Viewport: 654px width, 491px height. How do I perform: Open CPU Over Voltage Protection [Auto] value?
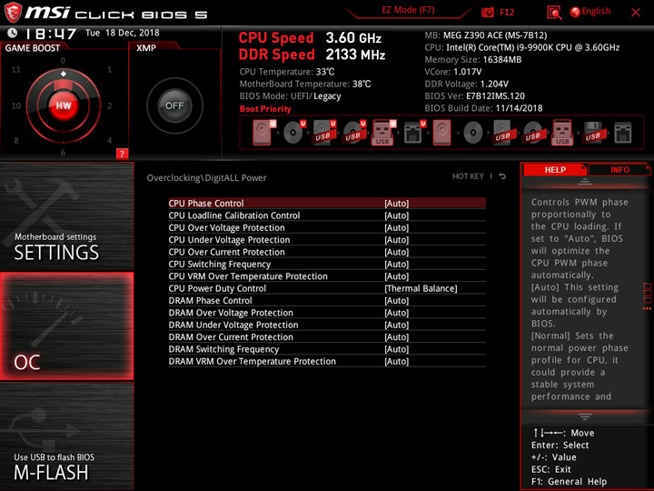coord(396,227)
